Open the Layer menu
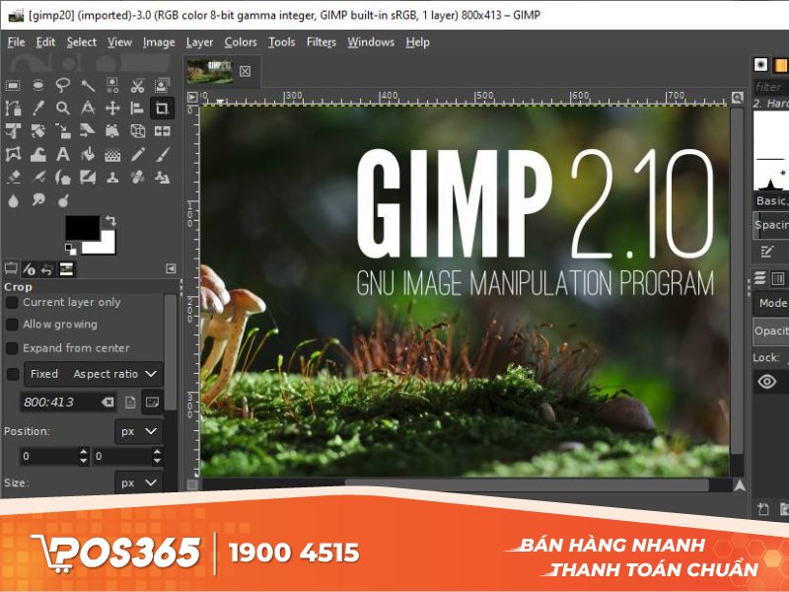 click(x=199, y=42)
